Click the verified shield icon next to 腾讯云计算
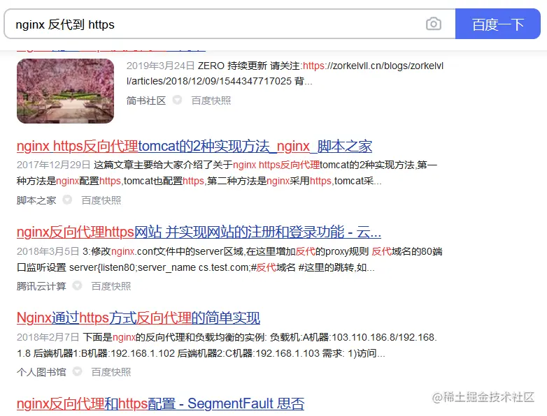547x416 pixels. click(x=77, y=285)
